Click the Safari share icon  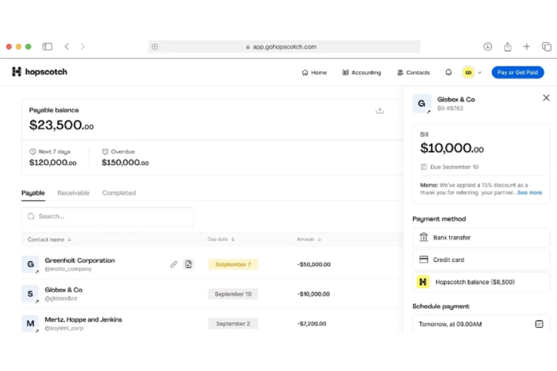coord(507,47)
